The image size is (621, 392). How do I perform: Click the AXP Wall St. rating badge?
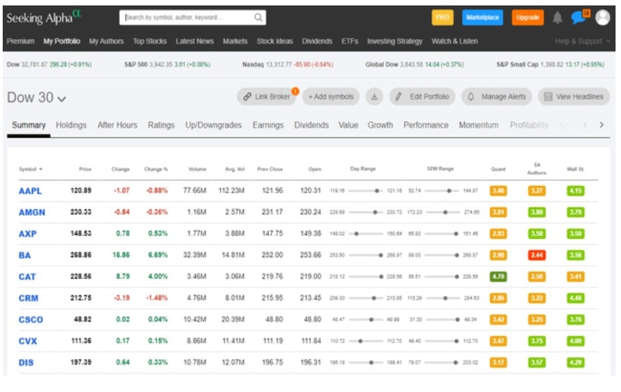[575, 233]
